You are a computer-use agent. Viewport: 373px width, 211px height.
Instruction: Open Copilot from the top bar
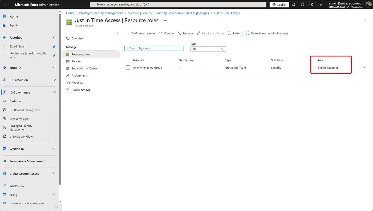279,5
